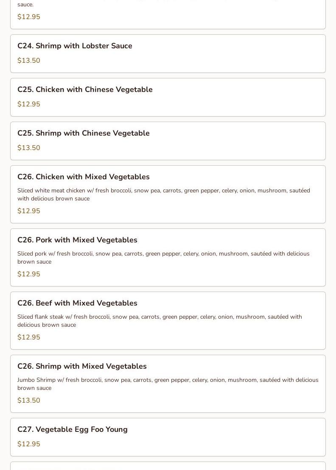Click the price of Chicken with Chinese Vegetable
This screenshot has width=336, height=470.
pyautogui.click(x=29, y=104)
